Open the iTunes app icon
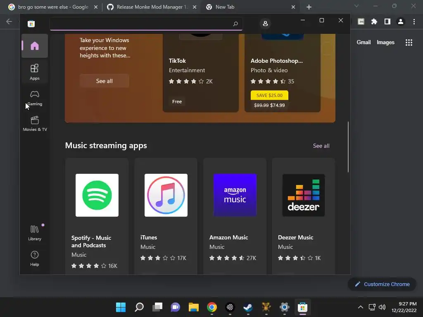Screen dimensions: 423x317 click(166, 195)
